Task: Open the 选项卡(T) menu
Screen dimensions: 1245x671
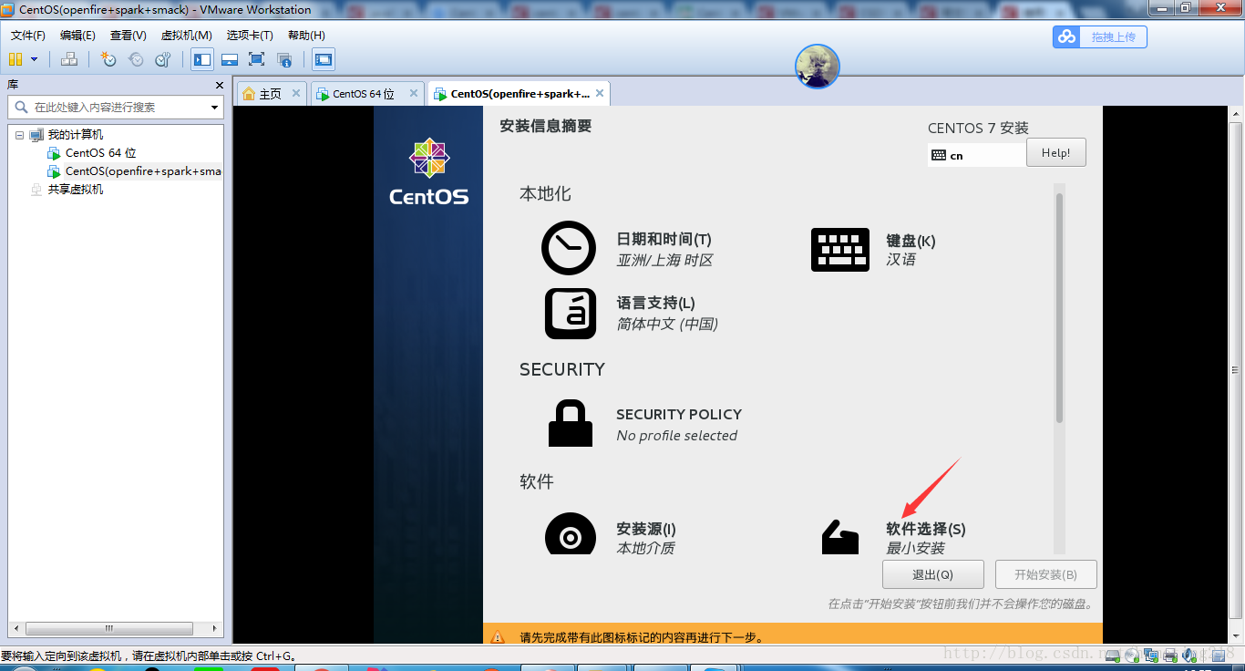Action: pos(250,35)
